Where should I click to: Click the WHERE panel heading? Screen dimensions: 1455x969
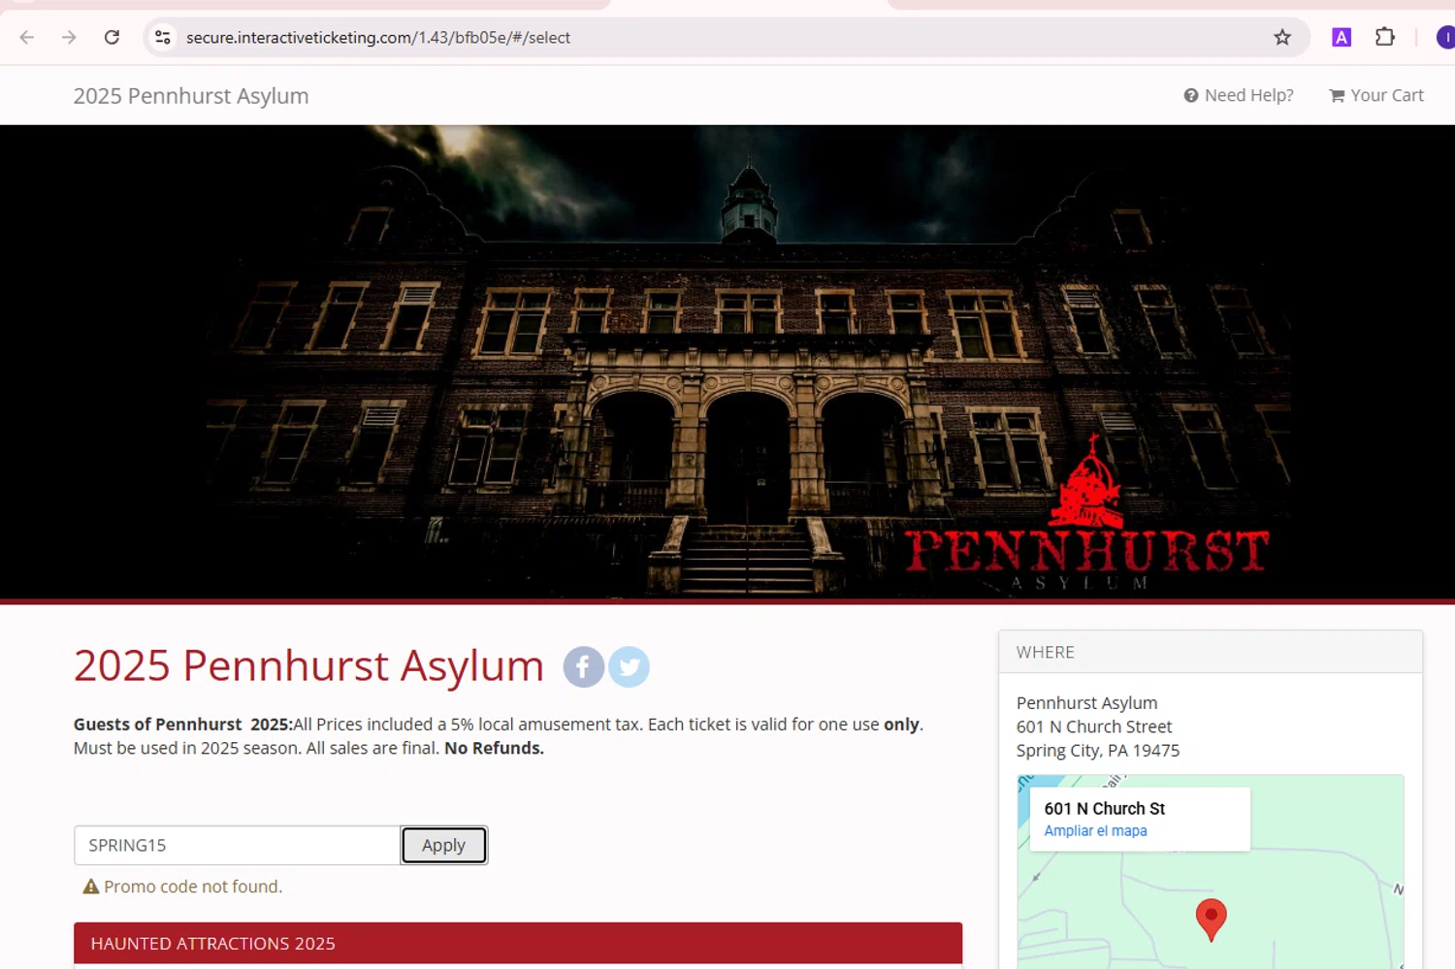tap(1046, 652)
